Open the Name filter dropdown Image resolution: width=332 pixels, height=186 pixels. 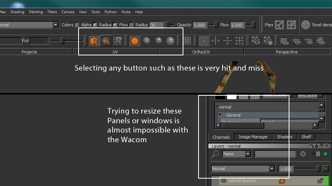(x=248, y=154)
